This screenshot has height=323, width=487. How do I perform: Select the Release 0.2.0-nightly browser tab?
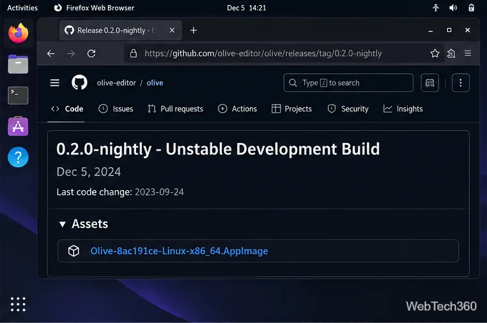click(121, 30)
